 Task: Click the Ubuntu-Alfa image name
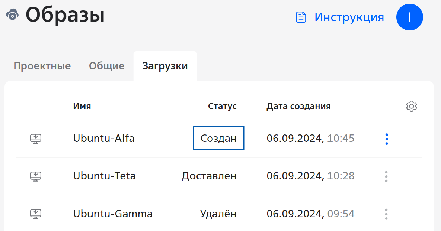coord(104,139)
